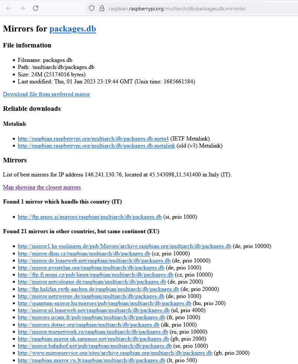
Task: Open the quantum-mirror.hu mirror link
Action: click(x=105, y=303)
